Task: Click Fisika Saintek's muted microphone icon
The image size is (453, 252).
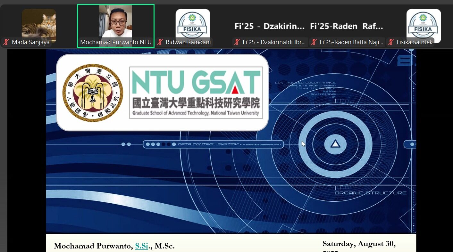Action: click(390, 42)
